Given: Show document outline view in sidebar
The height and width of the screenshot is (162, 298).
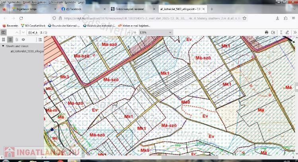Looking at the screenshot, I should point(10,40).
